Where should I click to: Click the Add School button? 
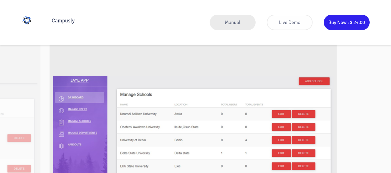(x=314, y=81)
